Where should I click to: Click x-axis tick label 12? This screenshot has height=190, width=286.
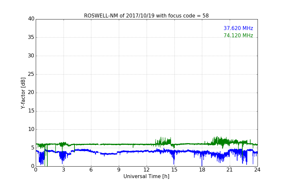[146, 170]
